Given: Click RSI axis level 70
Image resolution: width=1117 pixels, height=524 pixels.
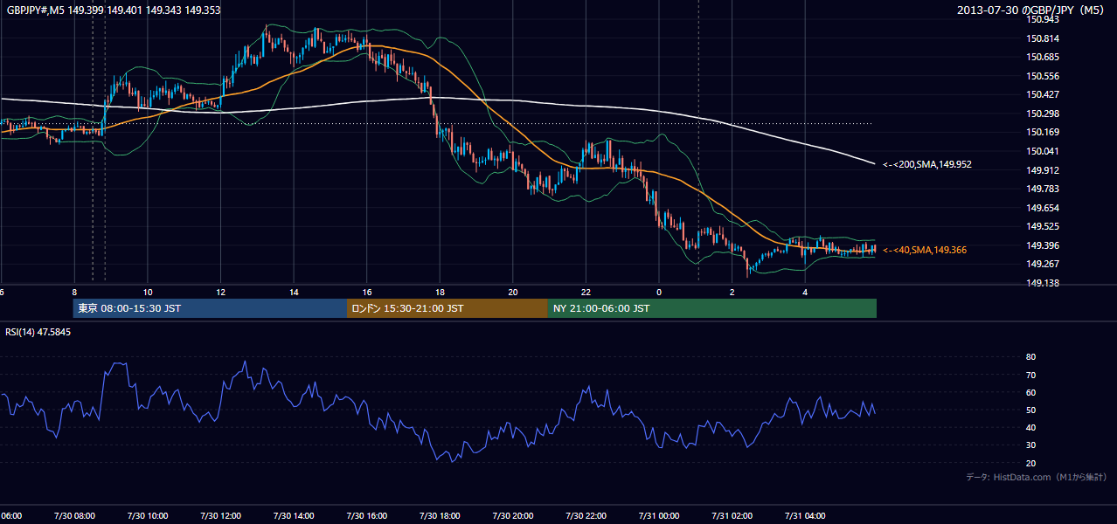Looking at the screenshot, I should 1031,375.
